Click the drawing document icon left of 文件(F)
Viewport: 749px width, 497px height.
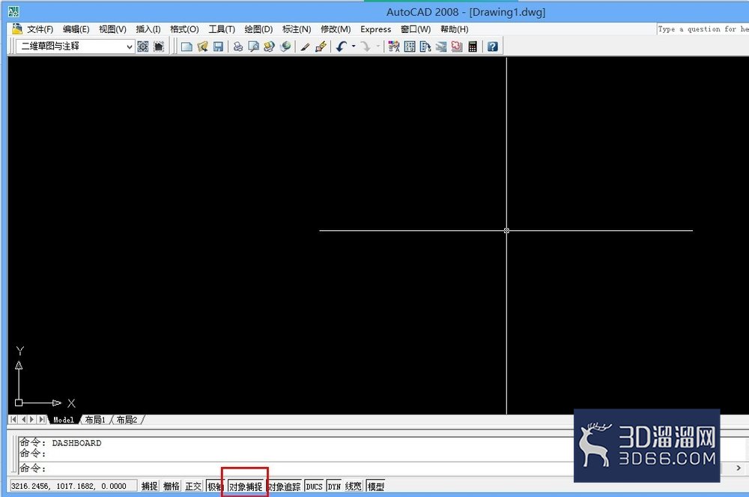pyautogui.click(x=16, y=29)
